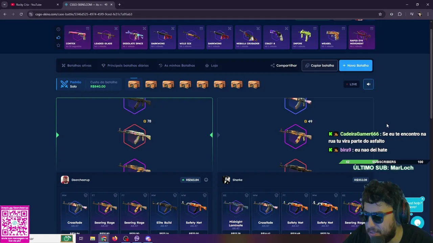Image resolution: width=433 pixels, height=243 pixels.
Task: Click the case icon on WILD SIX card
Action: 201,28
